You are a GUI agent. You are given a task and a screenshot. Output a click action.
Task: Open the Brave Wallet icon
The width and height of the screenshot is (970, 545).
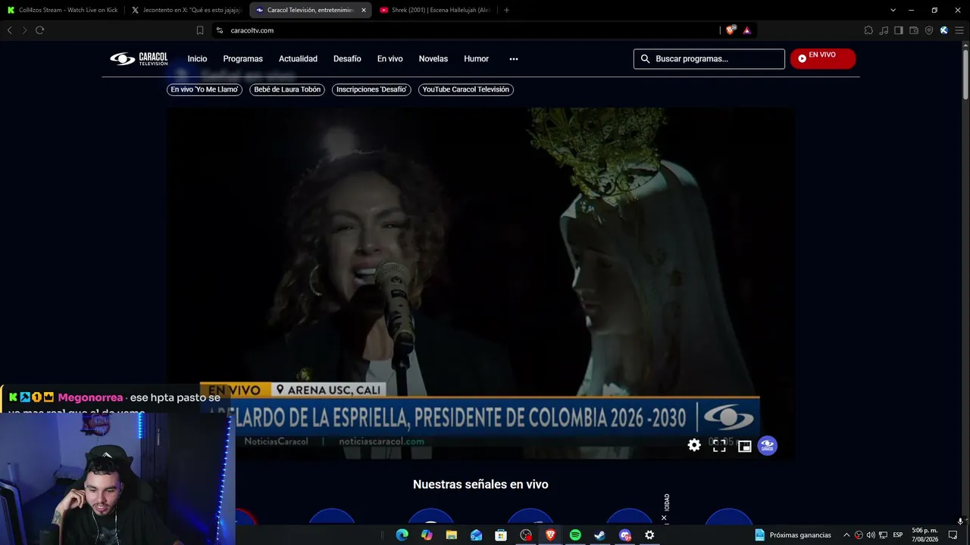[x=914, y=30]
